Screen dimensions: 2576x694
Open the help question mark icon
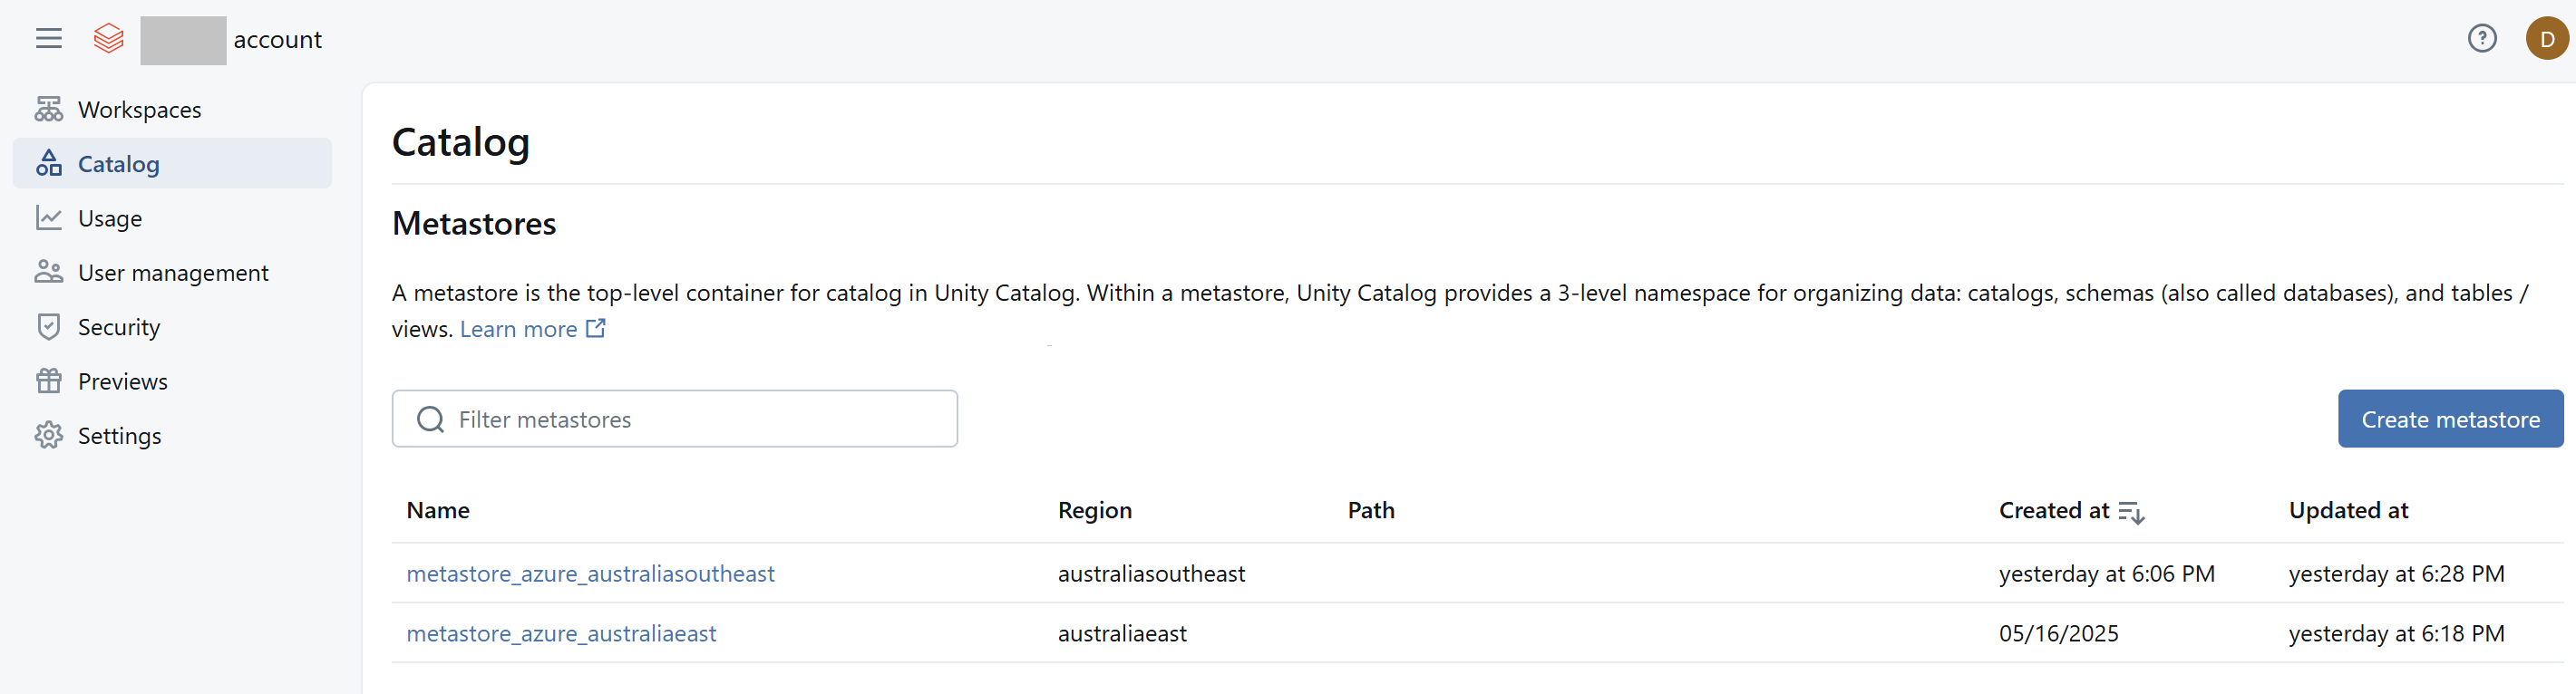coord(2481,39)
